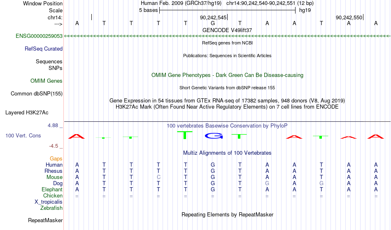Open the 100 vertebrates Basewise Conservation title

tap(227, 126)
